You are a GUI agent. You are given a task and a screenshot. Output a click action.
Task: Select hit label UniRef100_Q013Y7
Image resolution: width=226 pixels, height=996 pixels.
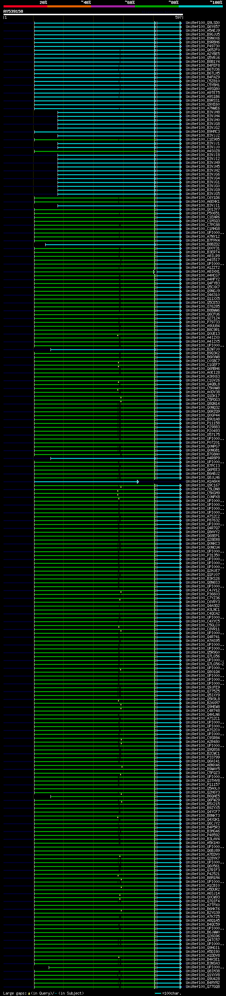(202, 209)
